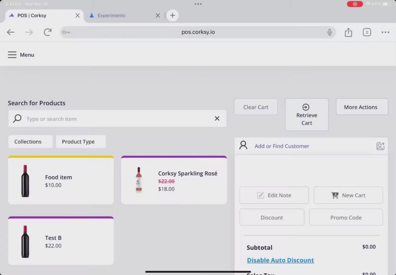This screenshot has height=275, width=396.
Task: Open the Product Type filter
Action: [81, 142]
